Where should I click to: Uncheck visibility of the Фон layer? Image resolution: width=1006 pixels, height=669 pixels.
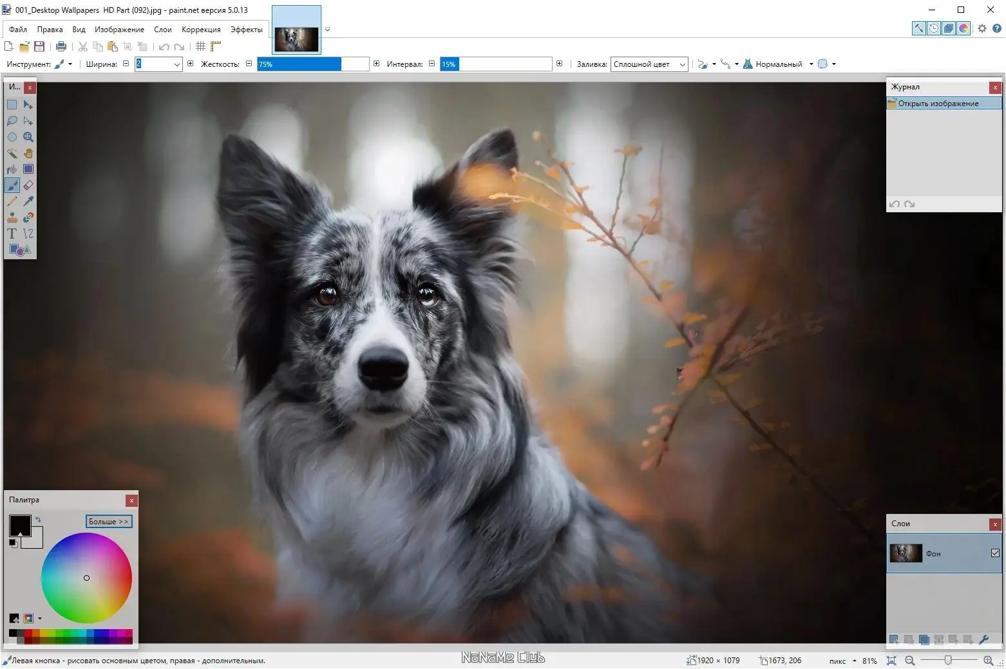pos(995,553)
